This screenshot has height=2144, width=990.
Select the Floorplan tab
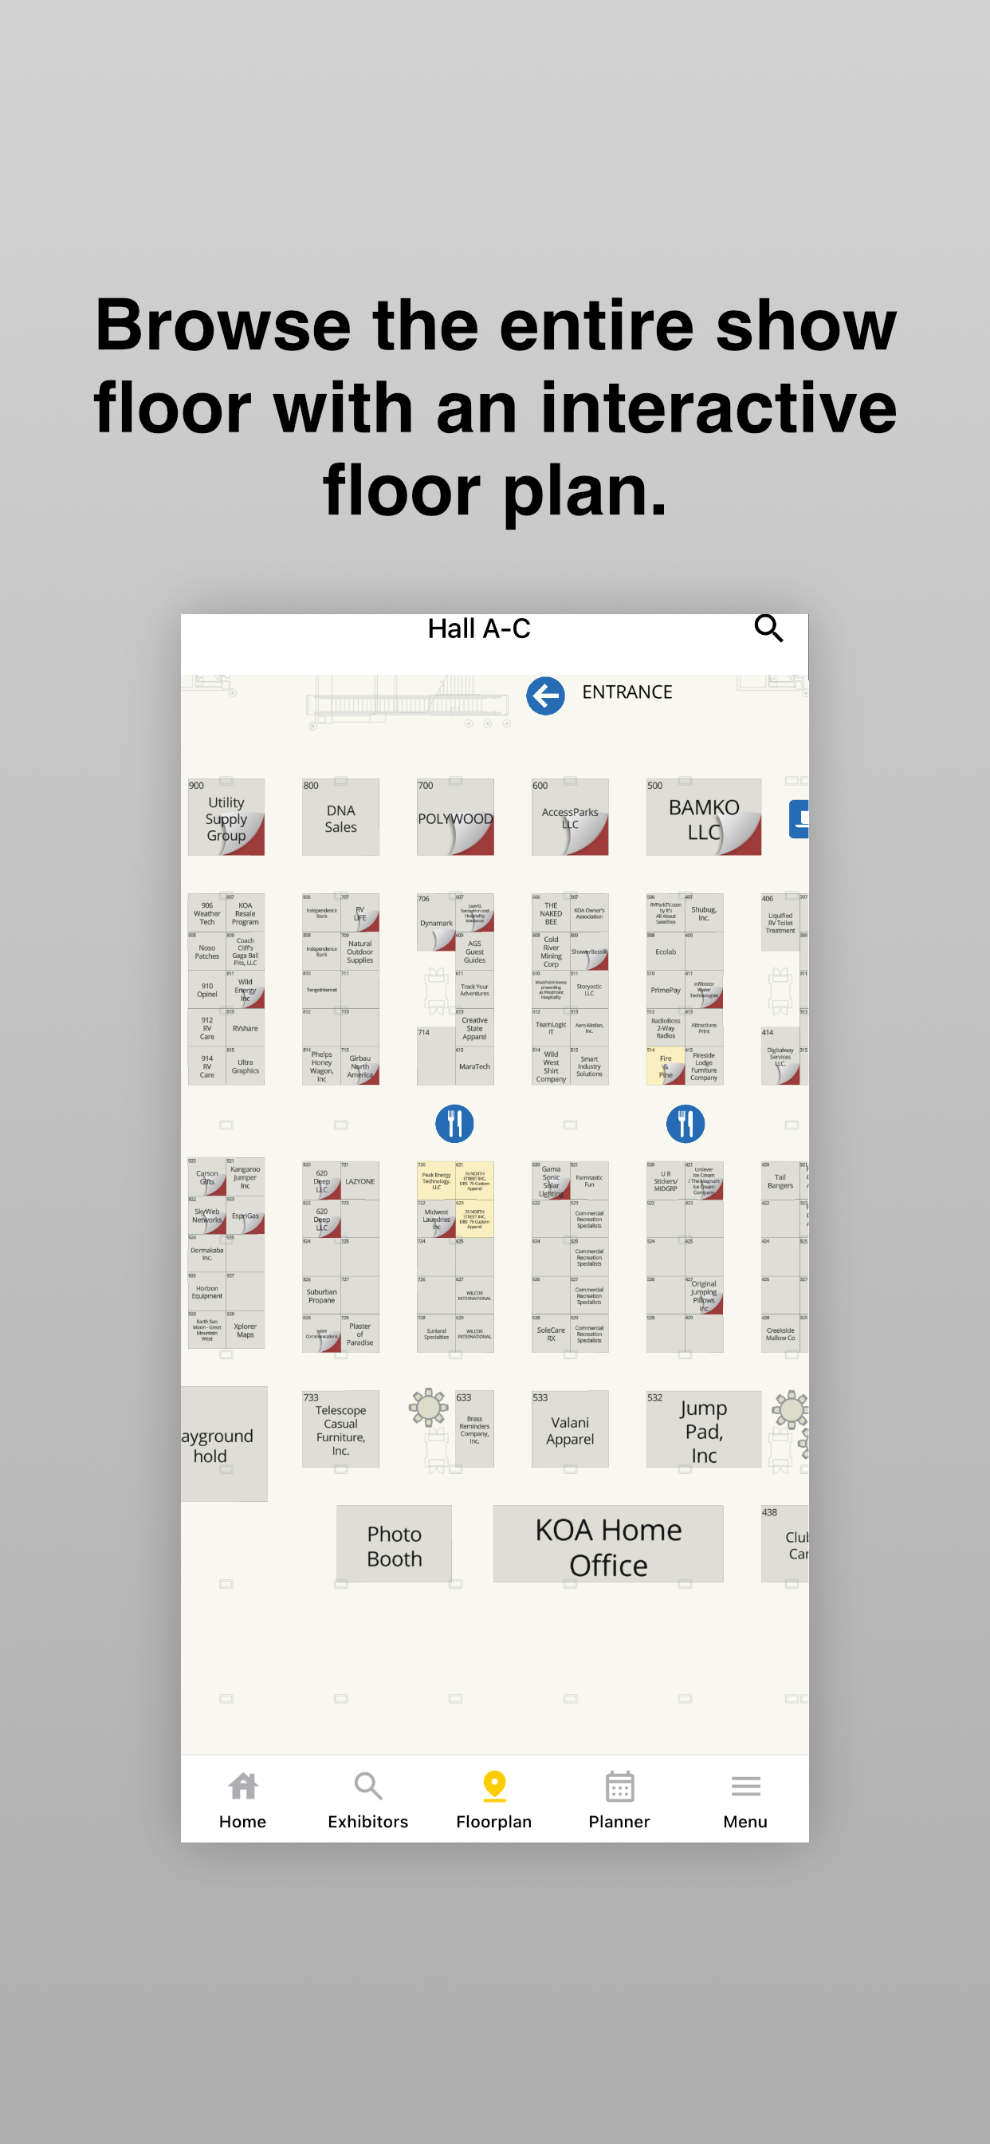[x=494, y=1799]
